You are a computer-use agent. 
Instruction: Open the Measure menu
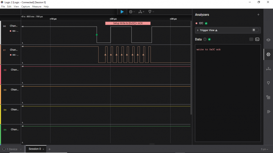pos(37,6)
